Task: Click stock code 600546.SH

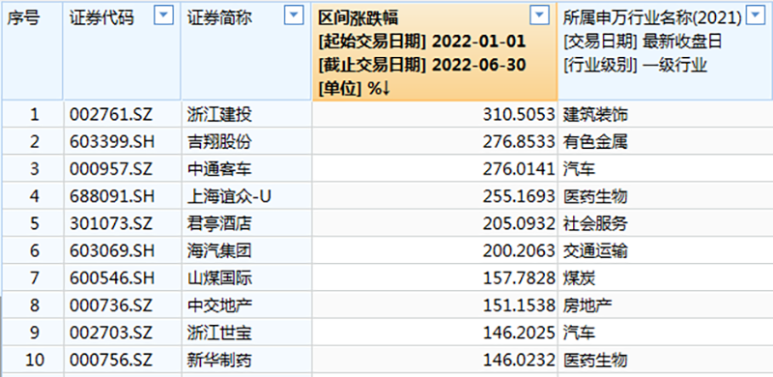Action: point(112,278)
